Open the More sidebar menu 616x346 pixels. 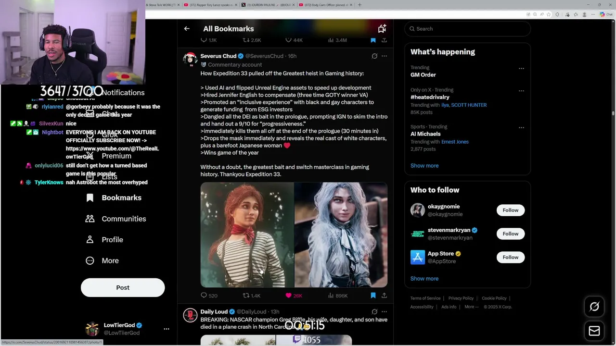(102, 260)
